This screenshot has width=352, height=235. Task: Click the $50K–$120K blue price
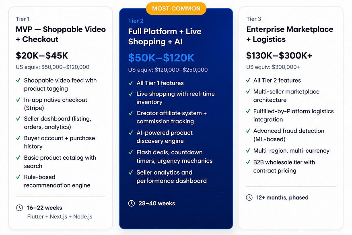(x=161, y=58)
